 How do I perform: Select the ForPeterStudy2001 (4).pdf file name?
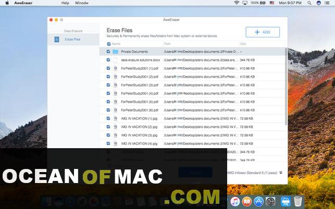coord(140,94)
